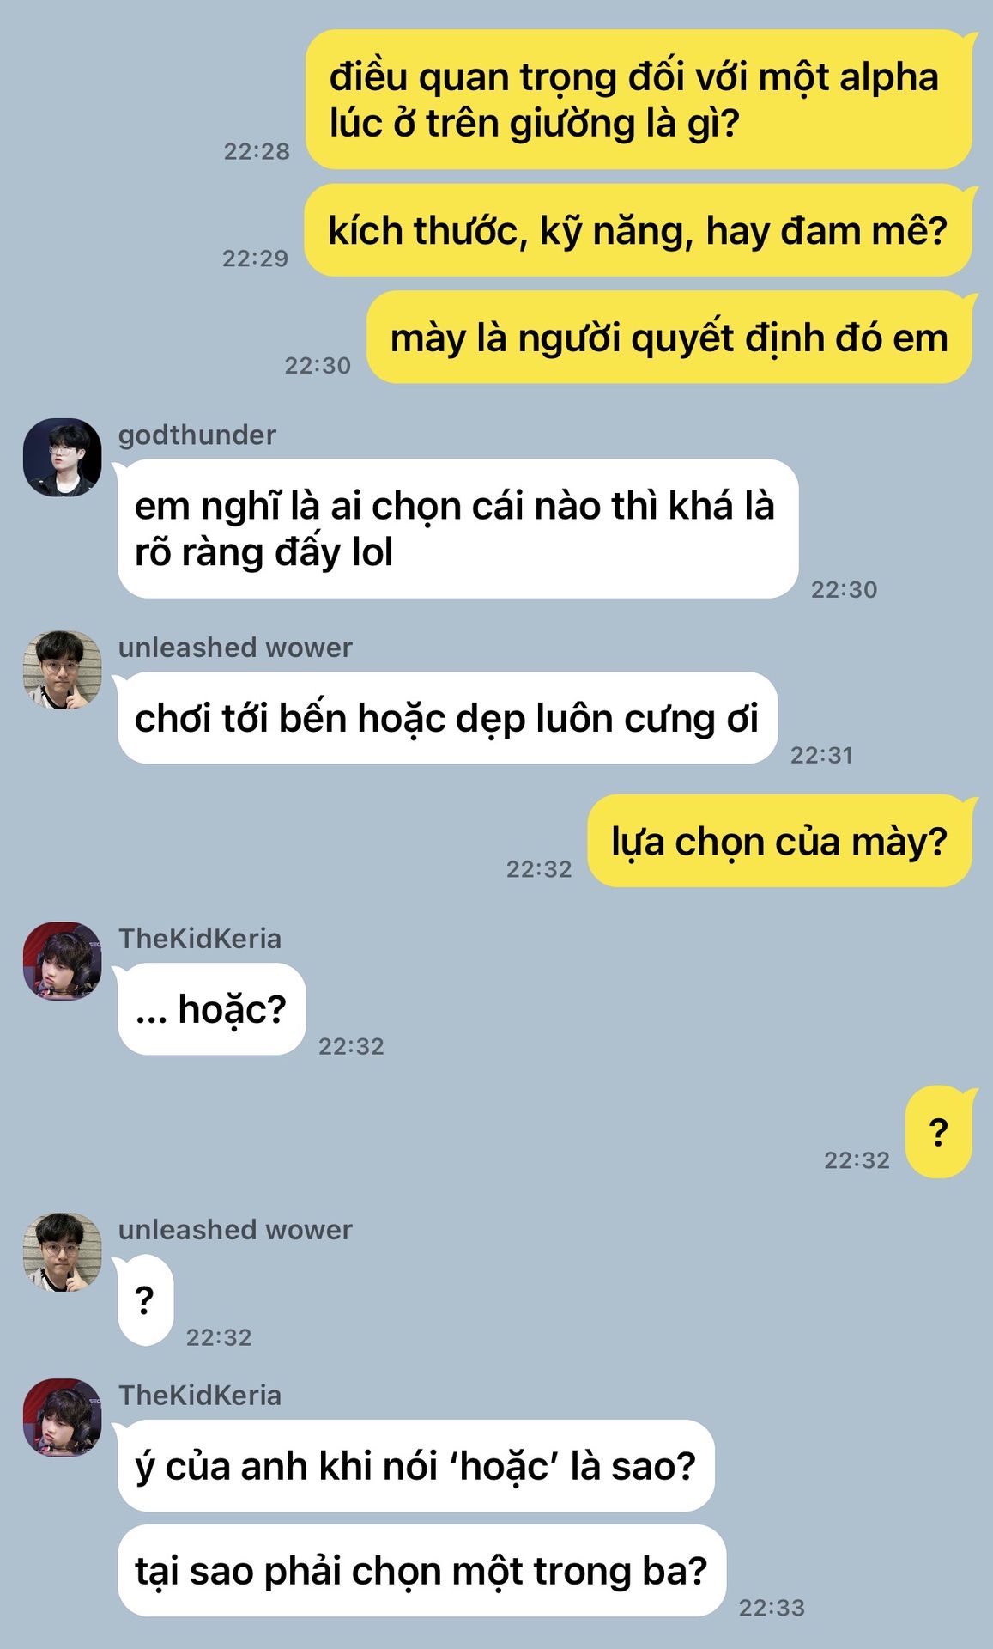Tap the bubble 'tại sao phải chọn một trong ba?'
This screenshot has height=1649, width=993.
click(422, 1571)
